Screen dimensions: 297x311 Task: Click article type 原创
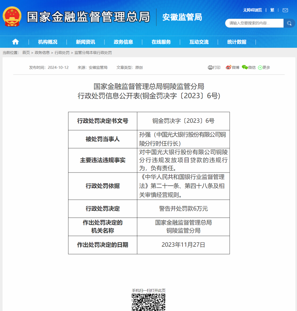pos(139,67)
